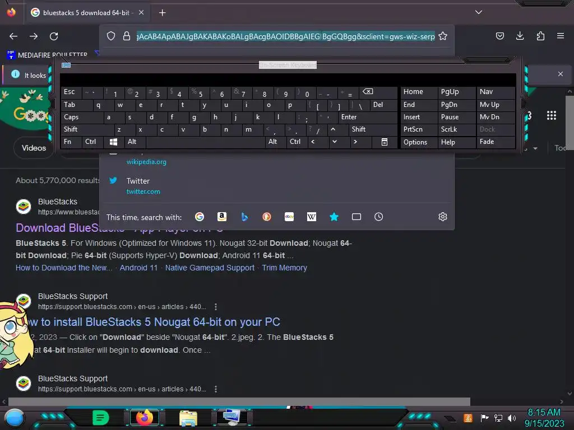This screenshot has height=430, width=574.
Task: Dismiss the notification bar with its X
Action: [x=561, y=74]
